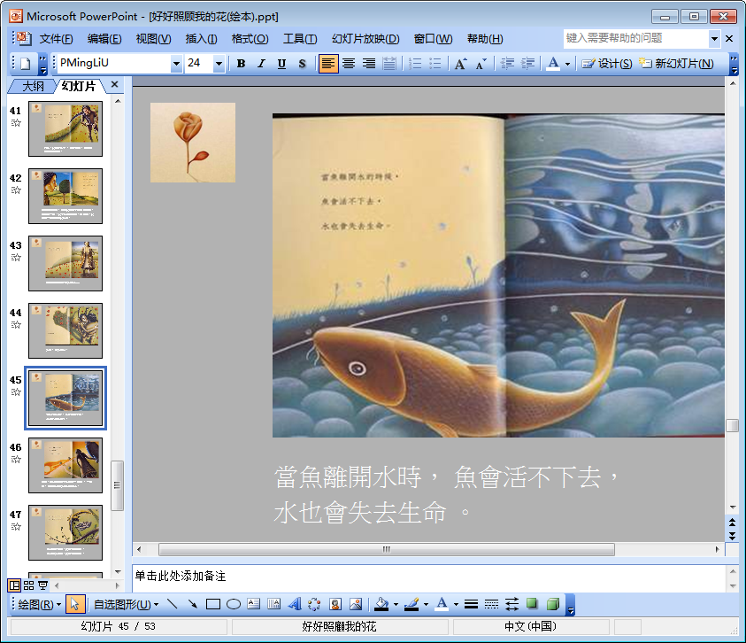746x643 pixels.
Task: Open the 幻灯片放映 Slide Show menu
Action: [x=365, y=39]
